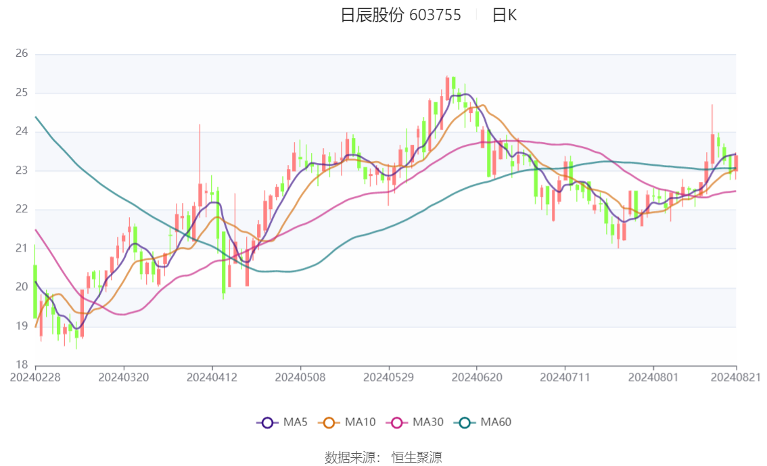767x466 pixels.
Task: Click the 20240228 x-axis date label
Action: (35, 377)
